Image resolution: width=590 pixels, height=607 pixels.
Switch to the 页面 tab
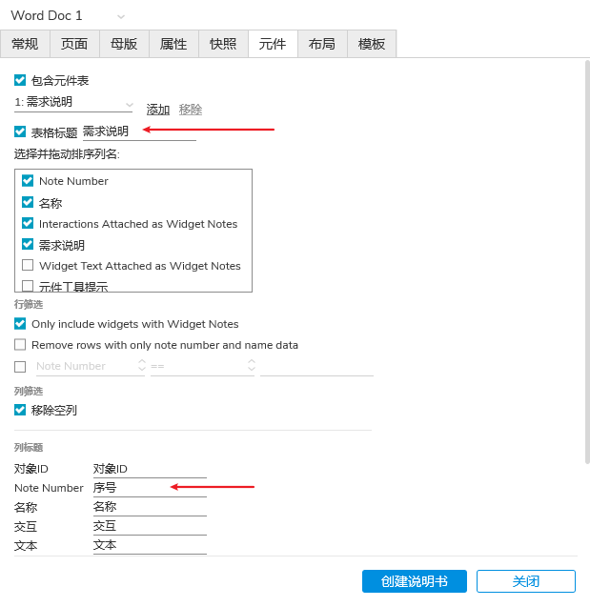click(x=74, y=44)
